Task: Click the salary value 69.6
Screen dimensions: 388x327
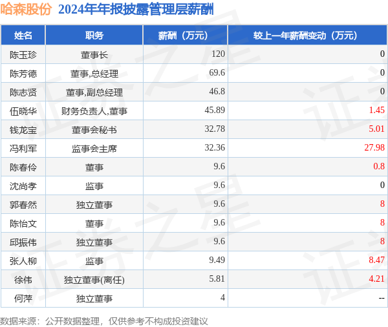Action: click(x=217, y=73)
